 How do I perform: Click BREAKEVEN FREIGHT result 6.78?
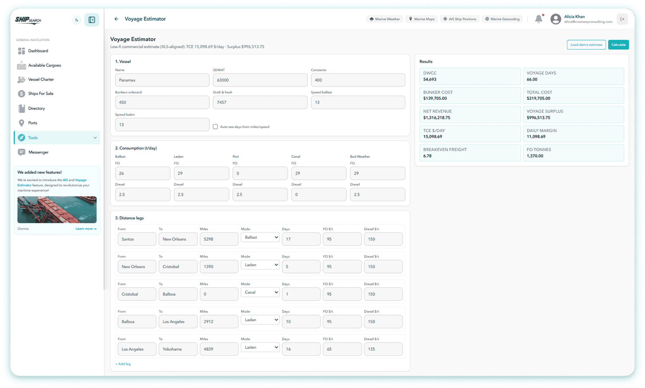(427, 156)
